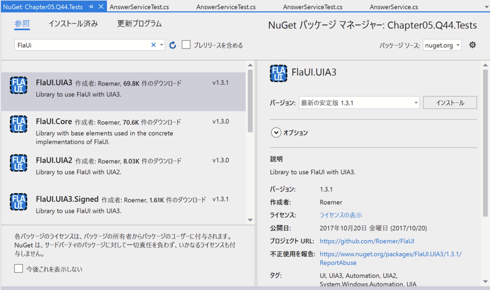This screenshot has width=490, height=290.
Task: Open the パッケージ ソース nuget.org dropdown
Action: tap(442, 45)
